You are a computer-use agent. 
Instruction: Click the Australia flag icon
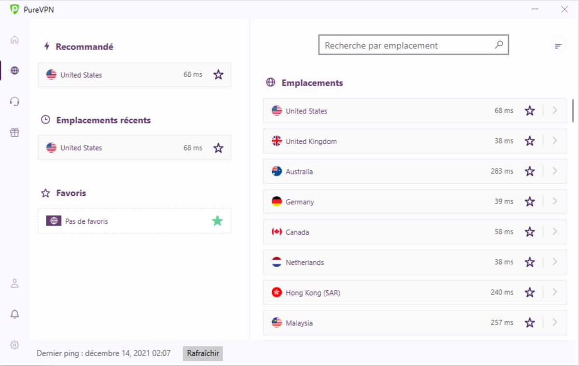pos(277,171)
